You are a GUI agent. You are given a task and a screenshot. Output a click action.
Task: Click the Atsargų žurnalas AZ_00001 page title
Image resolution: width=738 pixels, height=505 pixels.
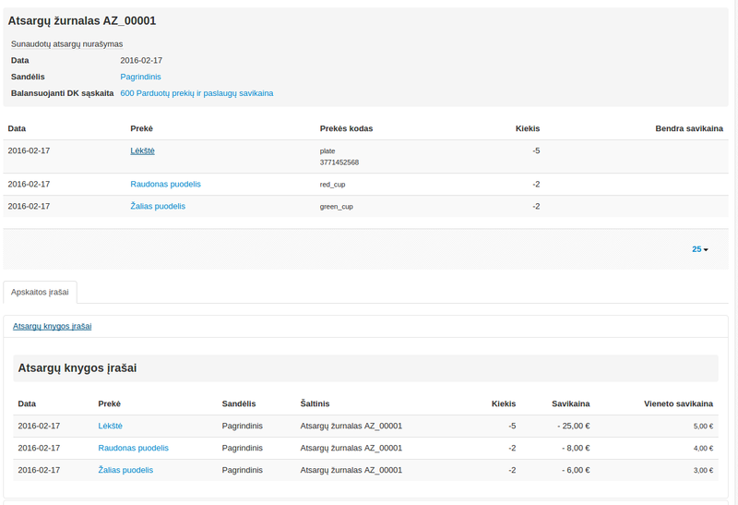click(x=82, y=20)
